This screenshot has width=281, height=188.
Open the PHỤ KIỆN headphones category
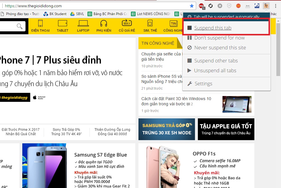click(104, 26)
